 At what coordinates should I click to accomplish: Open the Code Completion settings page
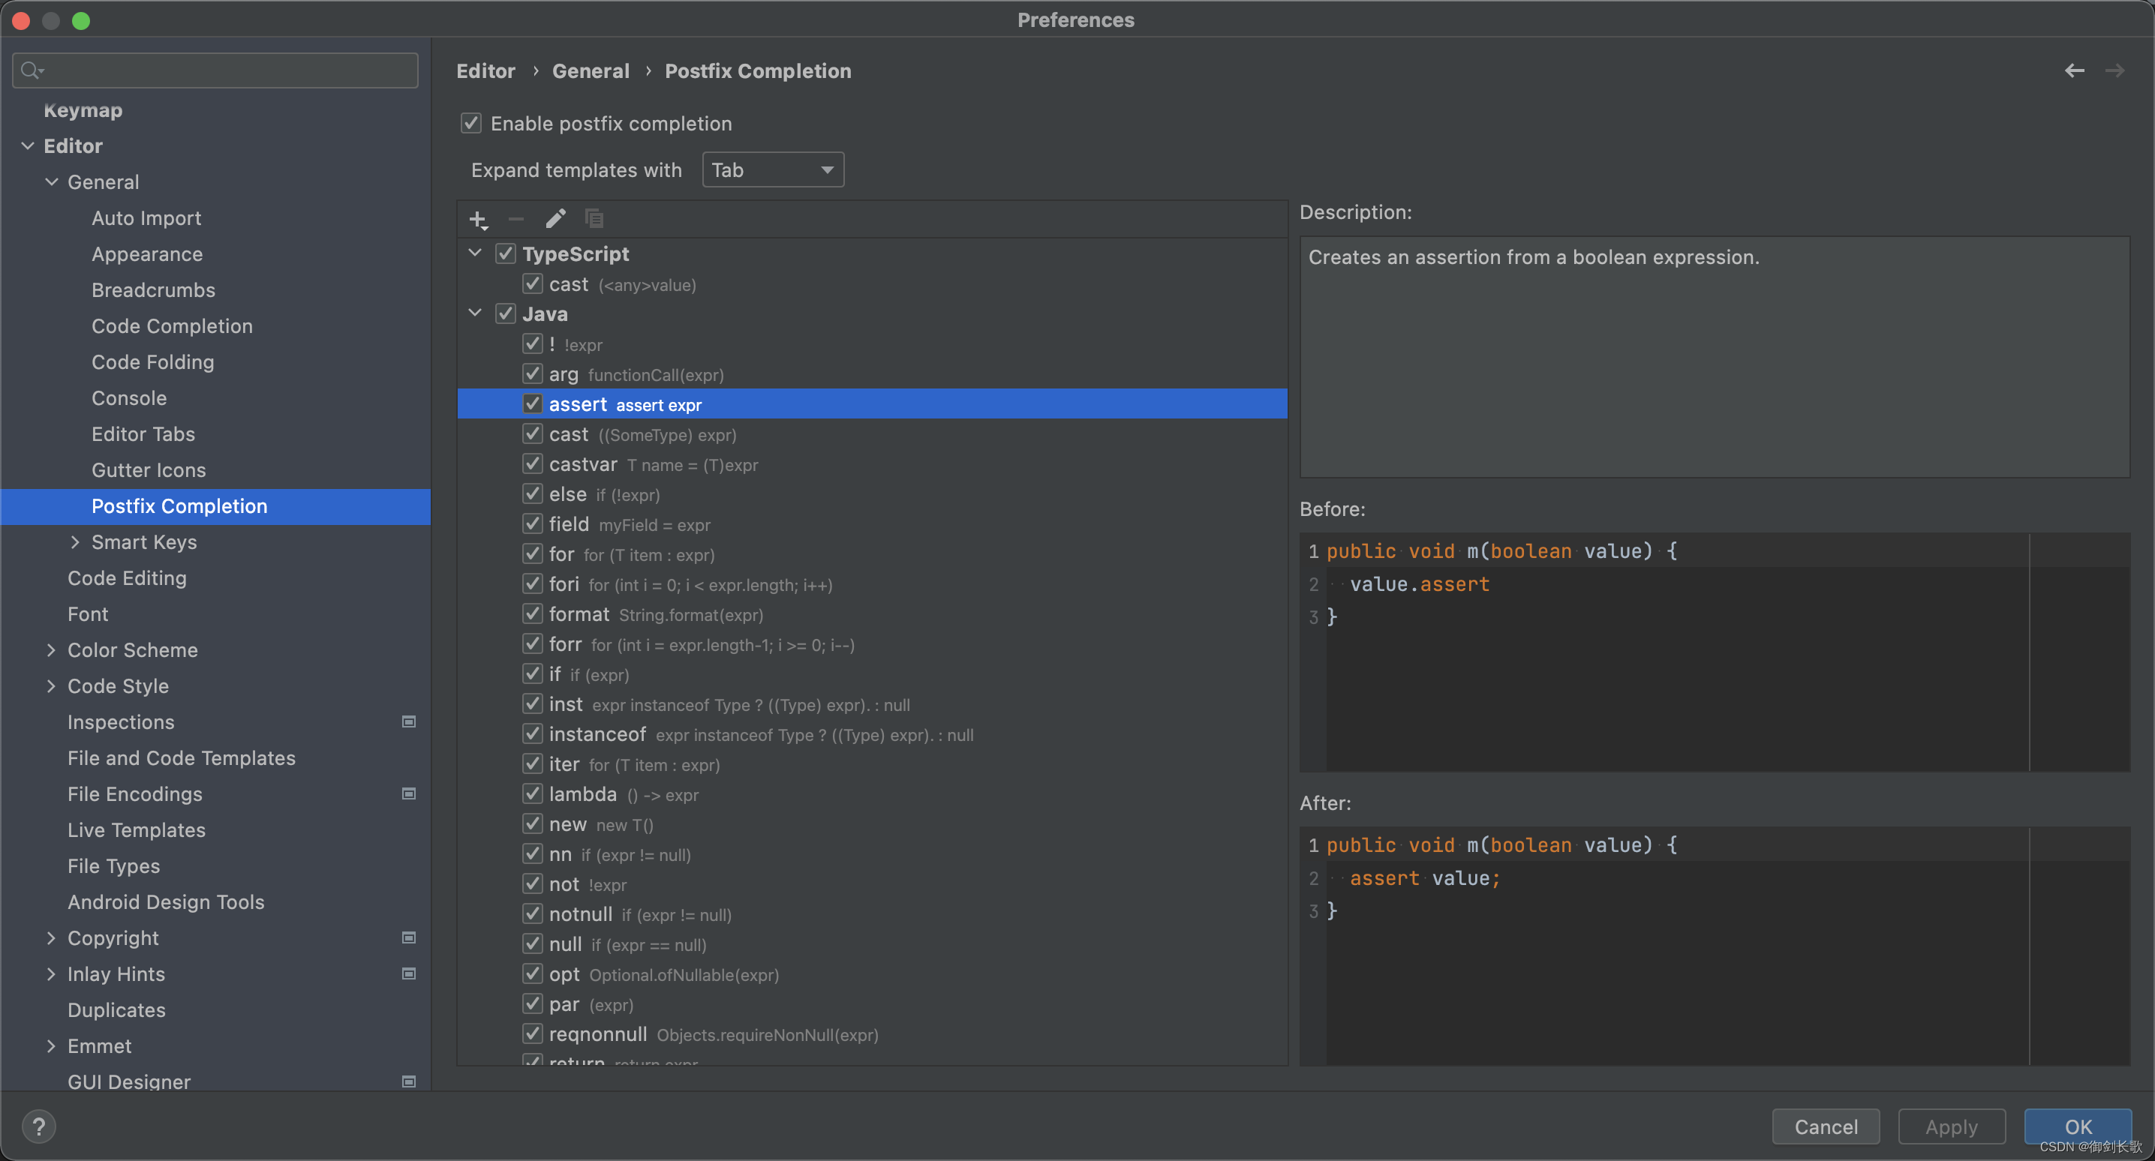pos(172,326)
